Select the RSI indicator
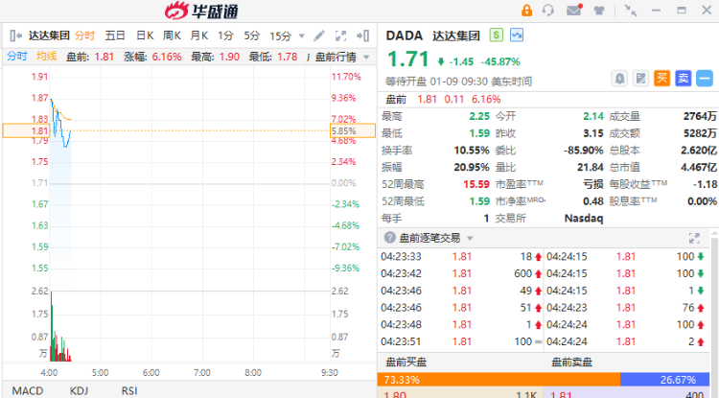Screen dimensions: 719x398 tap(129, 390)
